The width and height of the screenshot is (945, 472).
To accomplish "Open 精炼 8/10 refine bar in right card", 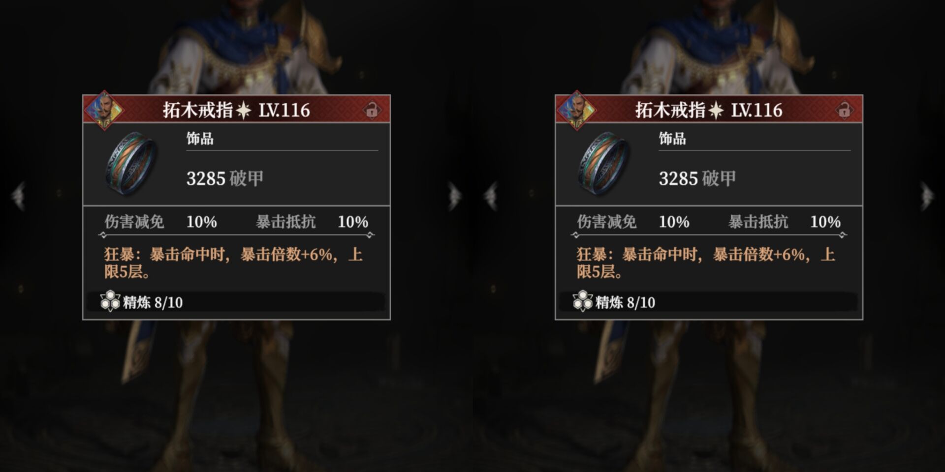I will [709, 301].
